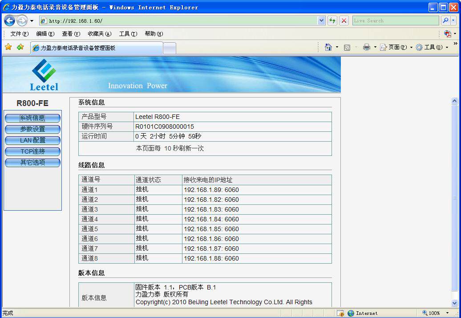
Task: Click the vertical scrollbar thumb
Action: [x=454, y=198]
